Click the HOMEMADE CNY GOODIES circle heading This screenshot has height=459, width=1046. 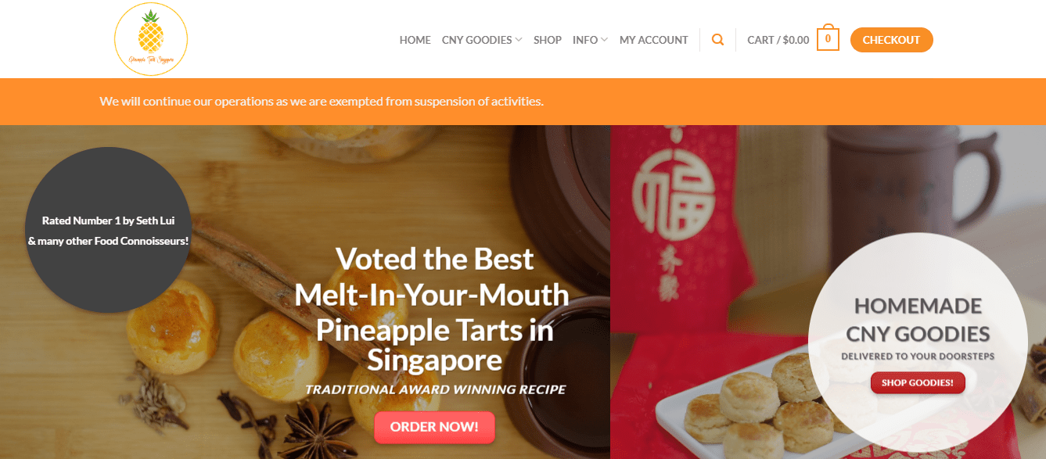coord(918,319)
